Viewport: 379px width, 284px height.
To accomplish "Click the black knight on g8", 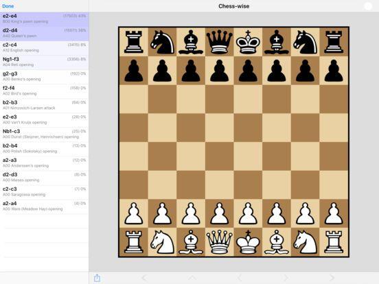I will coord(306,42).
